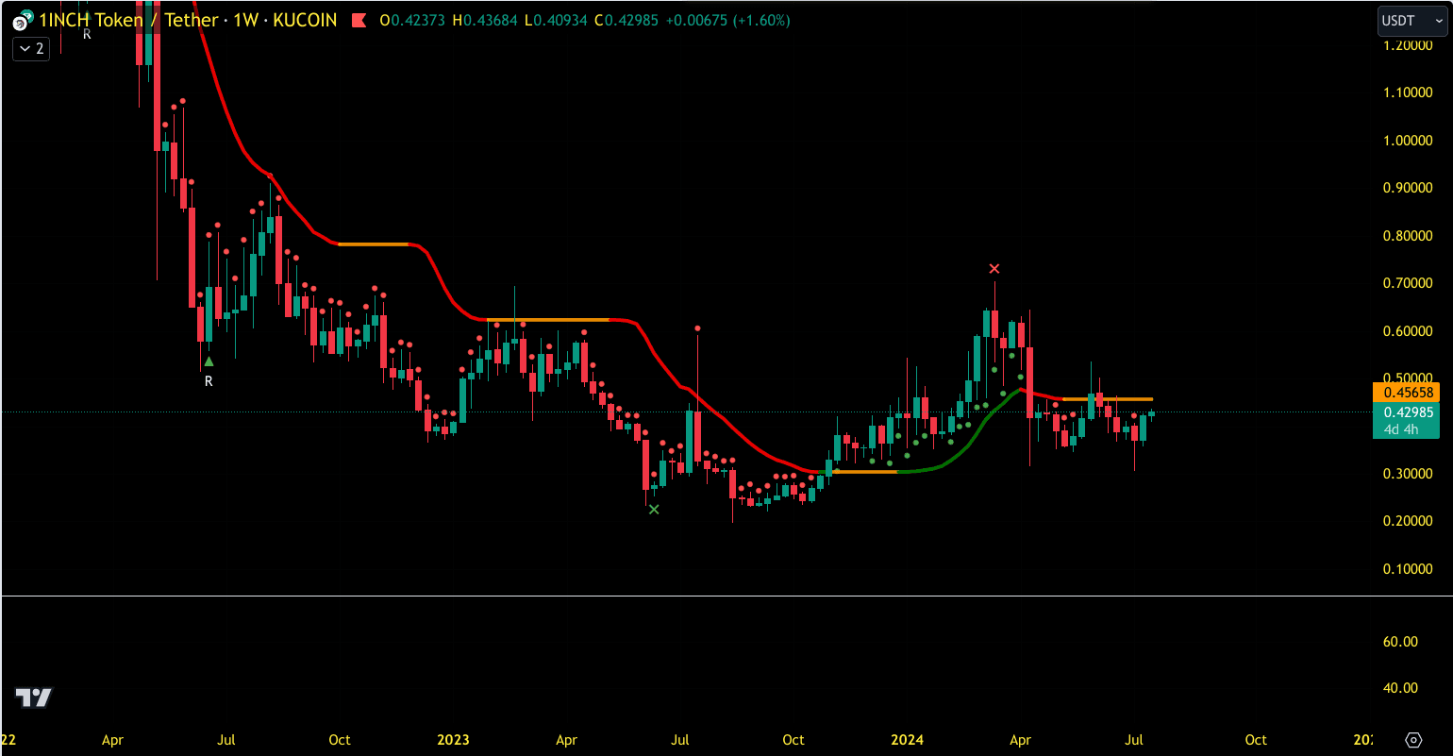The height and width of the screenshot is (756, 1453).
Task: Click the red X marker above the 2024 peak
Action: (x=994, y=269)
